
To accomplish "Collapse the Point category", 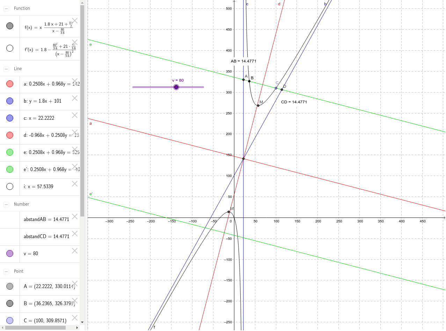I will [6, 271].
